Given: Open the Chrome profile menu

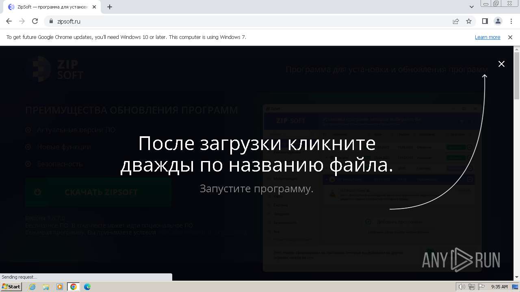Looking at the screenshot, I should [498, 21].
